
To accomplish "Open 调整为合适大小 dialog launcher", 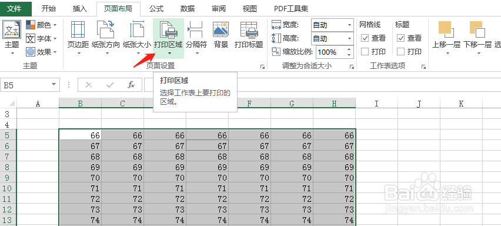I will coord(352,67).
